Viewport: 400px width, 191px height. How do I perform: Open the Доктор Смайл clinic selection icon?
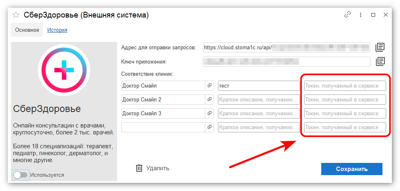[x=209, y=86]
